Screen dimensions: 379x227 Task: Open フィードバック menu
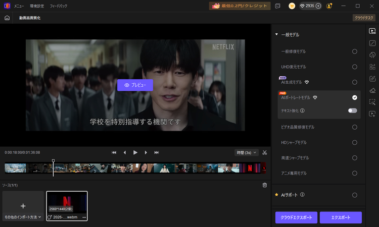point(59,6)
